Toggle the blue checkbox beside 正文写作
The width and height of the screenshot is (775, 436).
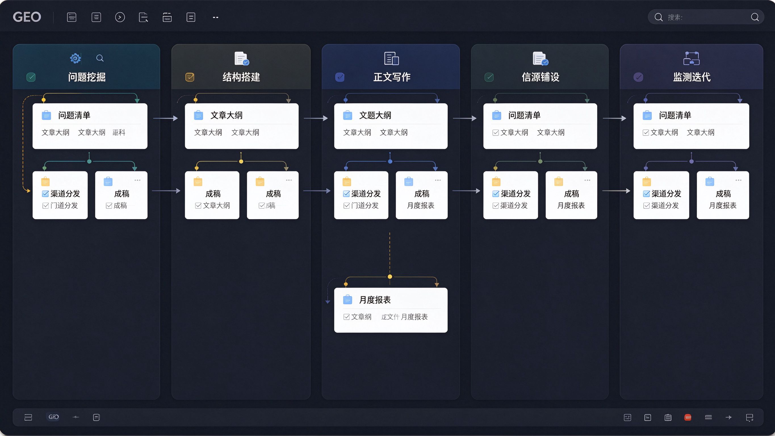pos(340,77)
